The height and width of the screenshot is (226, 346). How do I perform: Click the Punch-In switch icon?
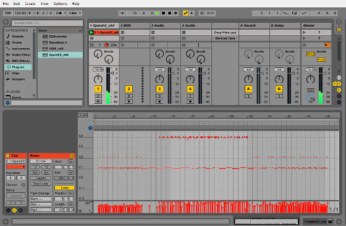(285, 13)
